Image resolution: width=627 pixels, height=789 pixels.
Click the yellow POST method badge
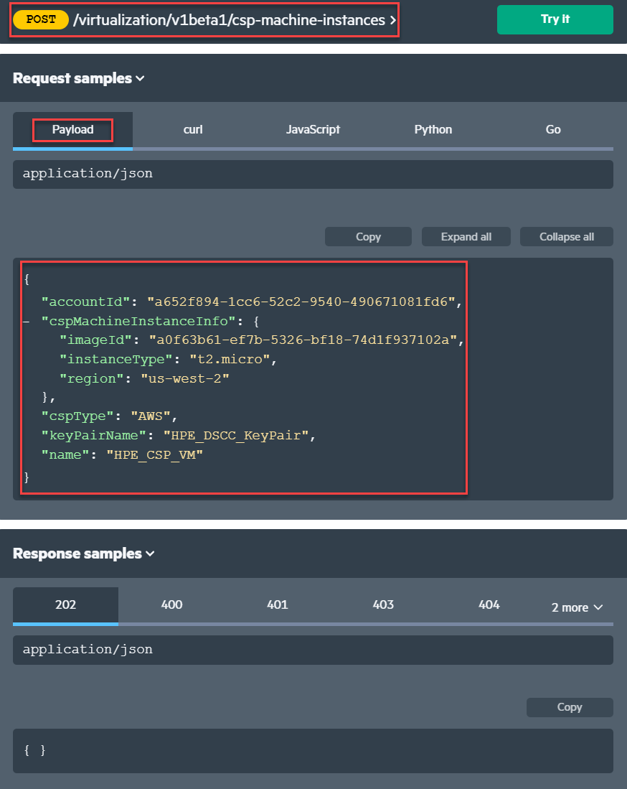tap(41, 19)
